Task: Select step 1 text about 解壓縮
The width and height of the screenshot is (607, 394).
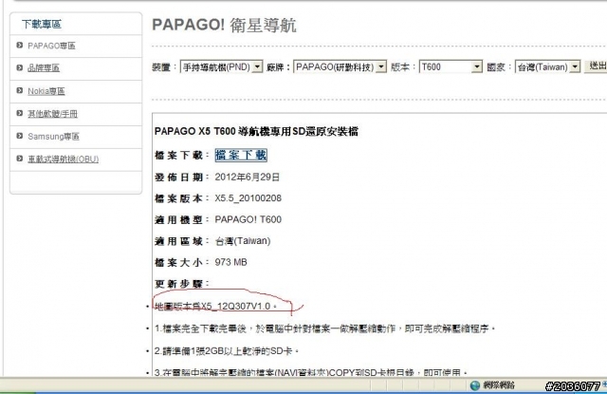Action: tap(324, 328)
